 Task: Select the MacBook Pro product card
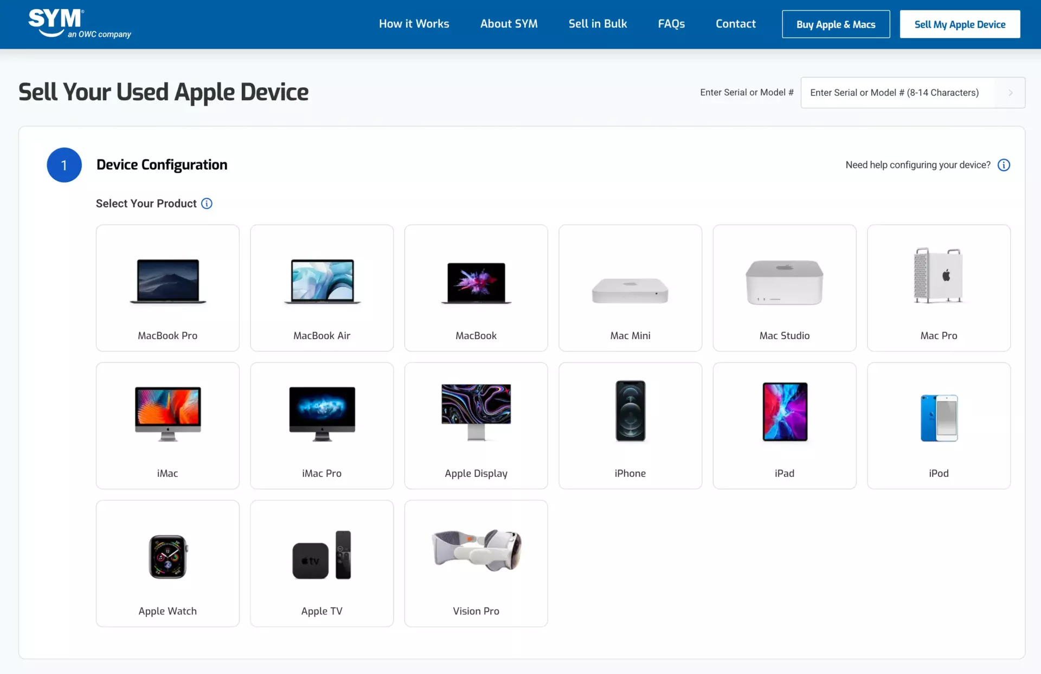[168, 288]
